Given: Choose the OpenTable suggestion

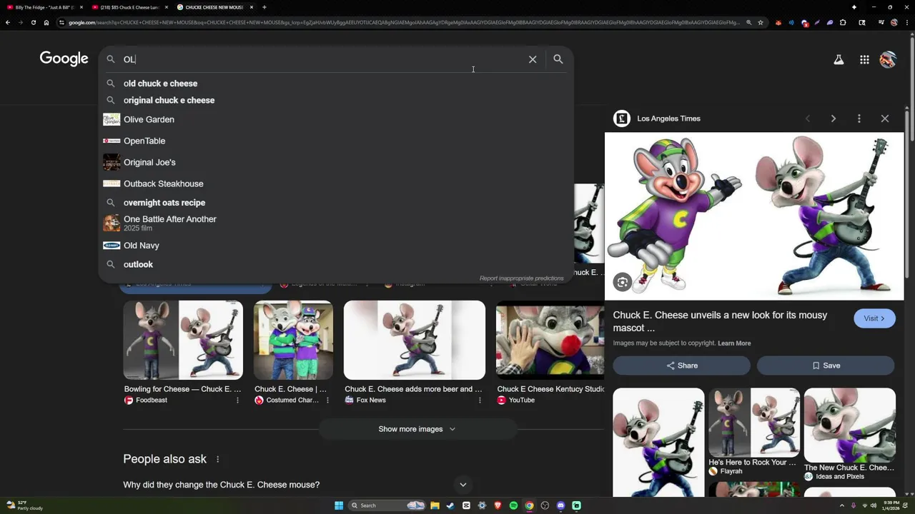Looking at the screenshot, I should tap(336, 141).
